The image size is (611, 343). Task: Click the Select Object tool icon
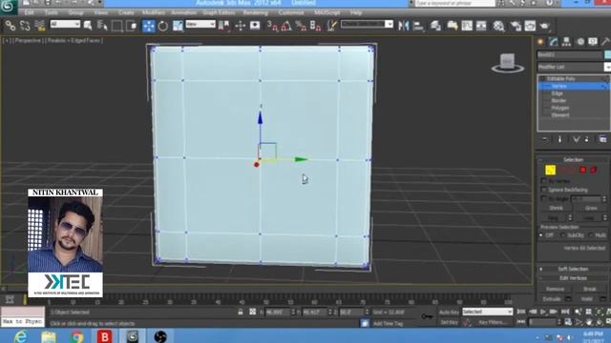88,26
